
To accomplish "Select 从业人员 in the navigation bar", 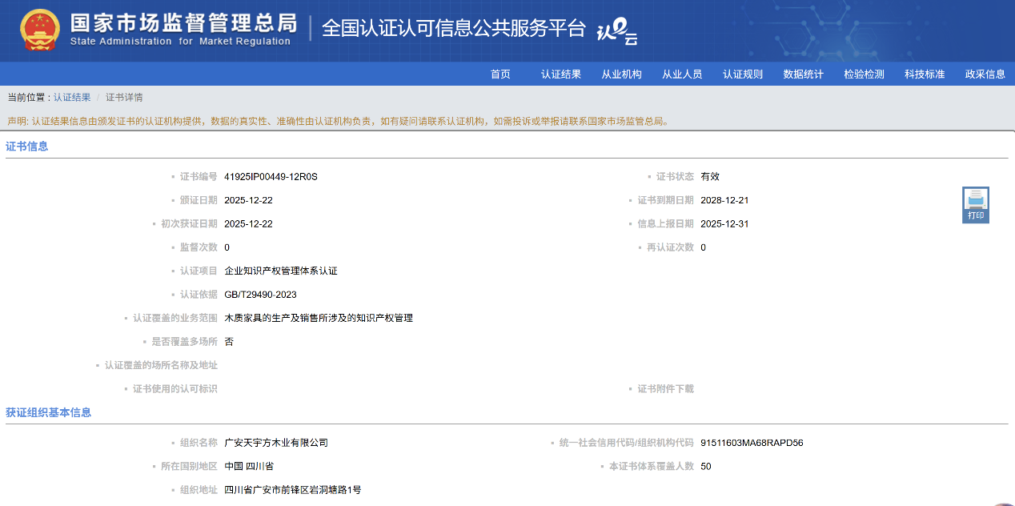I will click(682, 74).
